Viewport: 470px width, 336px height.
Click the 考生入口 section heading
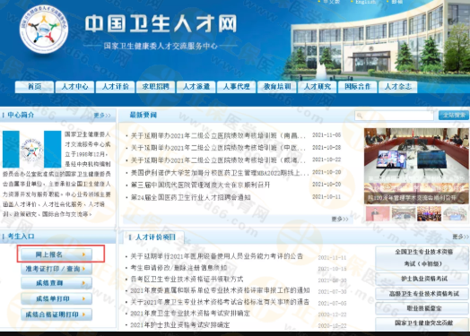coord(21,237)
